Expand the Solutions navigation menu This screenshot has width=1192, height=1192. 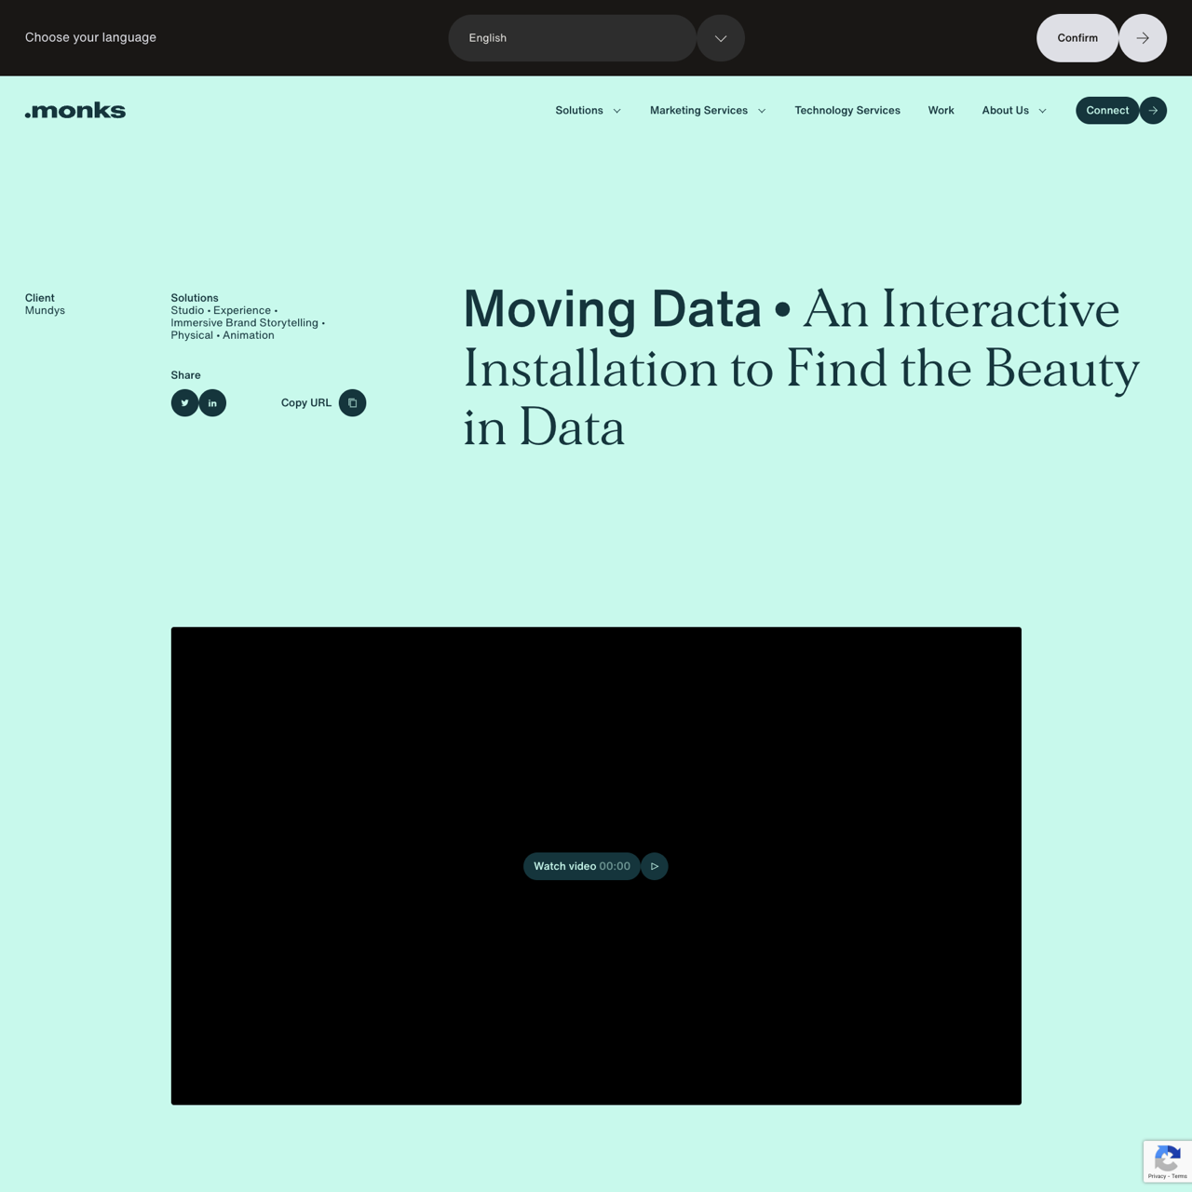[x=588, y=111]
